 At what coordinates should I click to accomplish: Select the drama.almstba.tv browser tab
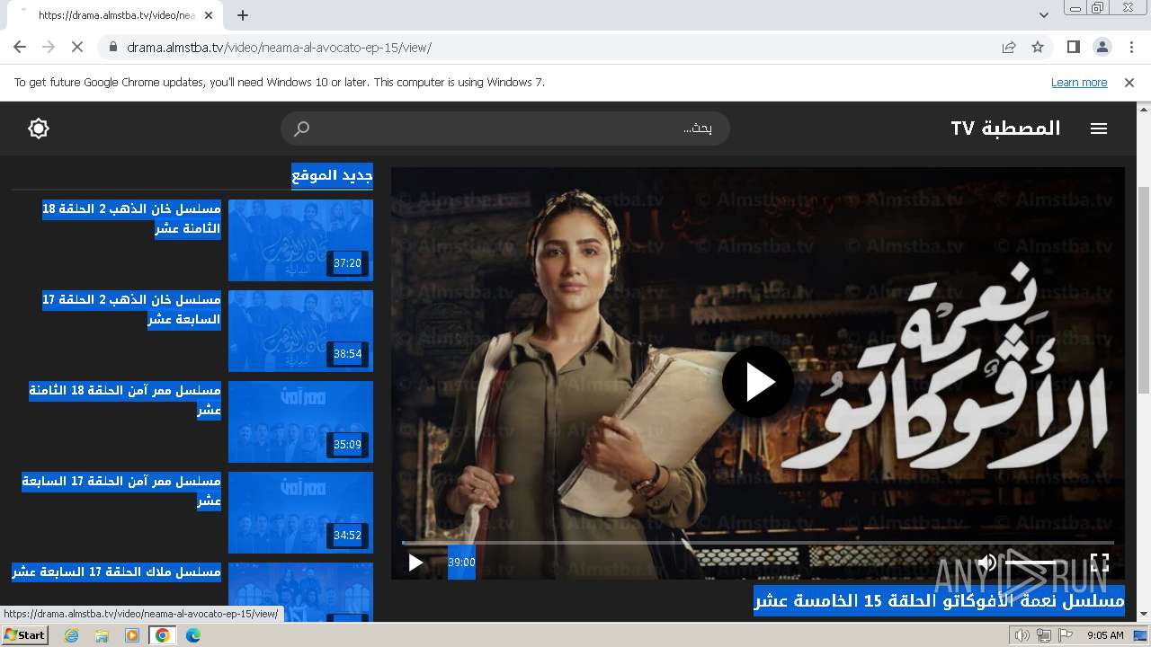117,15
